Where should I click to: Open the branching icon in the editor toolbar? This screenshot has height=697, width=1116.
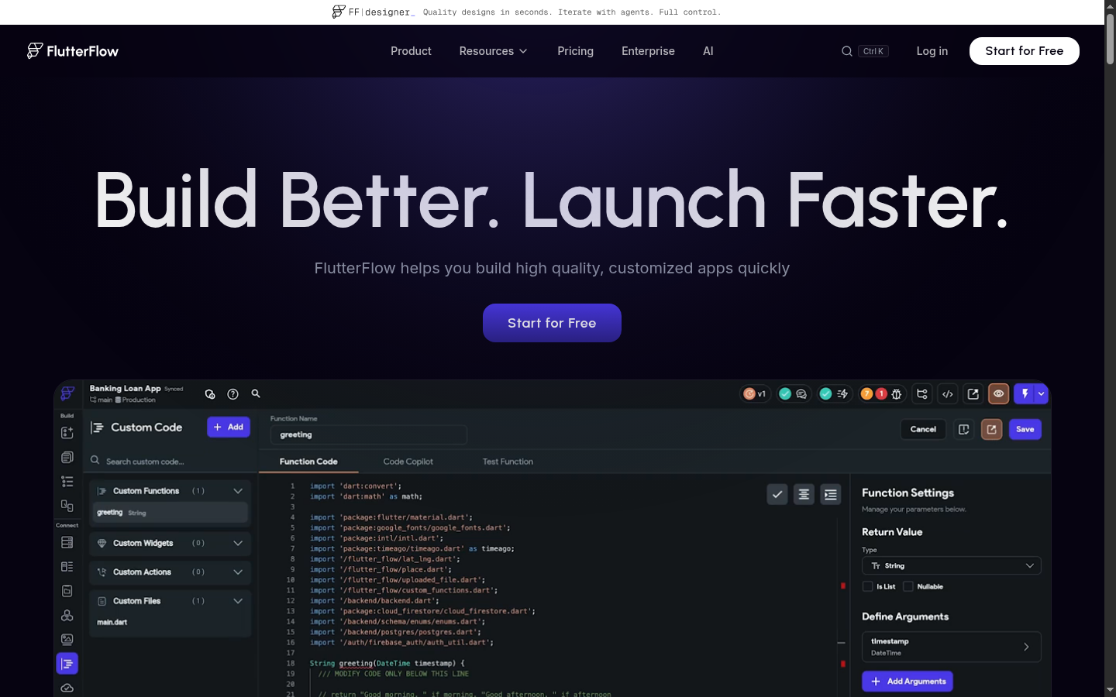coord(922,394)
